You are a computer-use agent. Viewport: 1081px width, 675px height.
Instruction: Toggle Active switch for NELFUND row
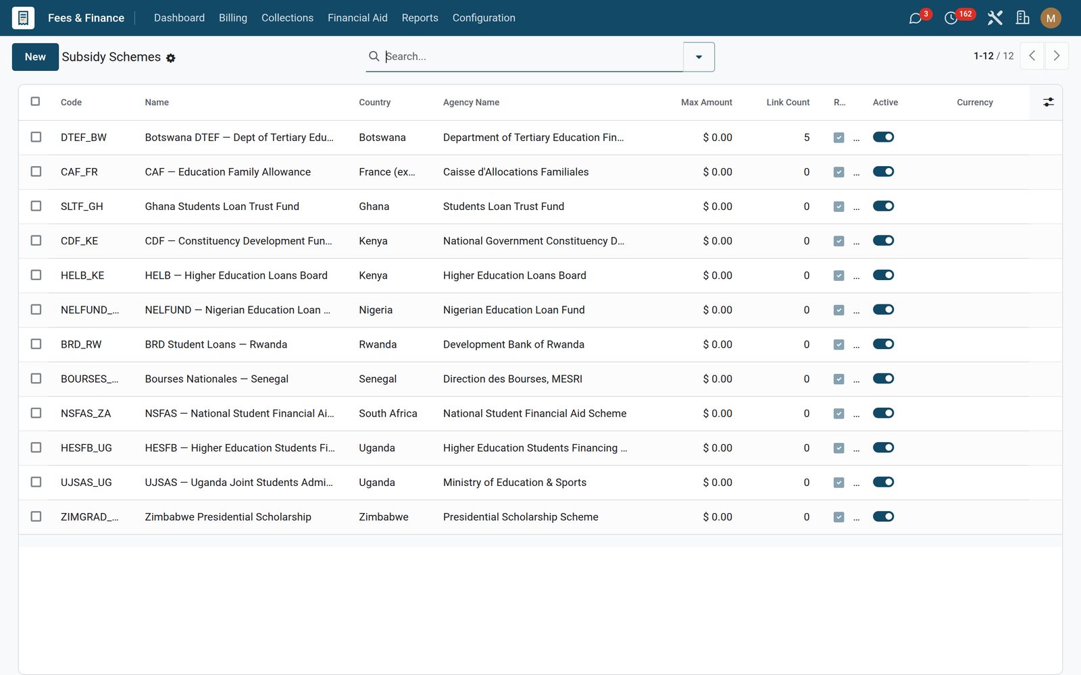883,309
